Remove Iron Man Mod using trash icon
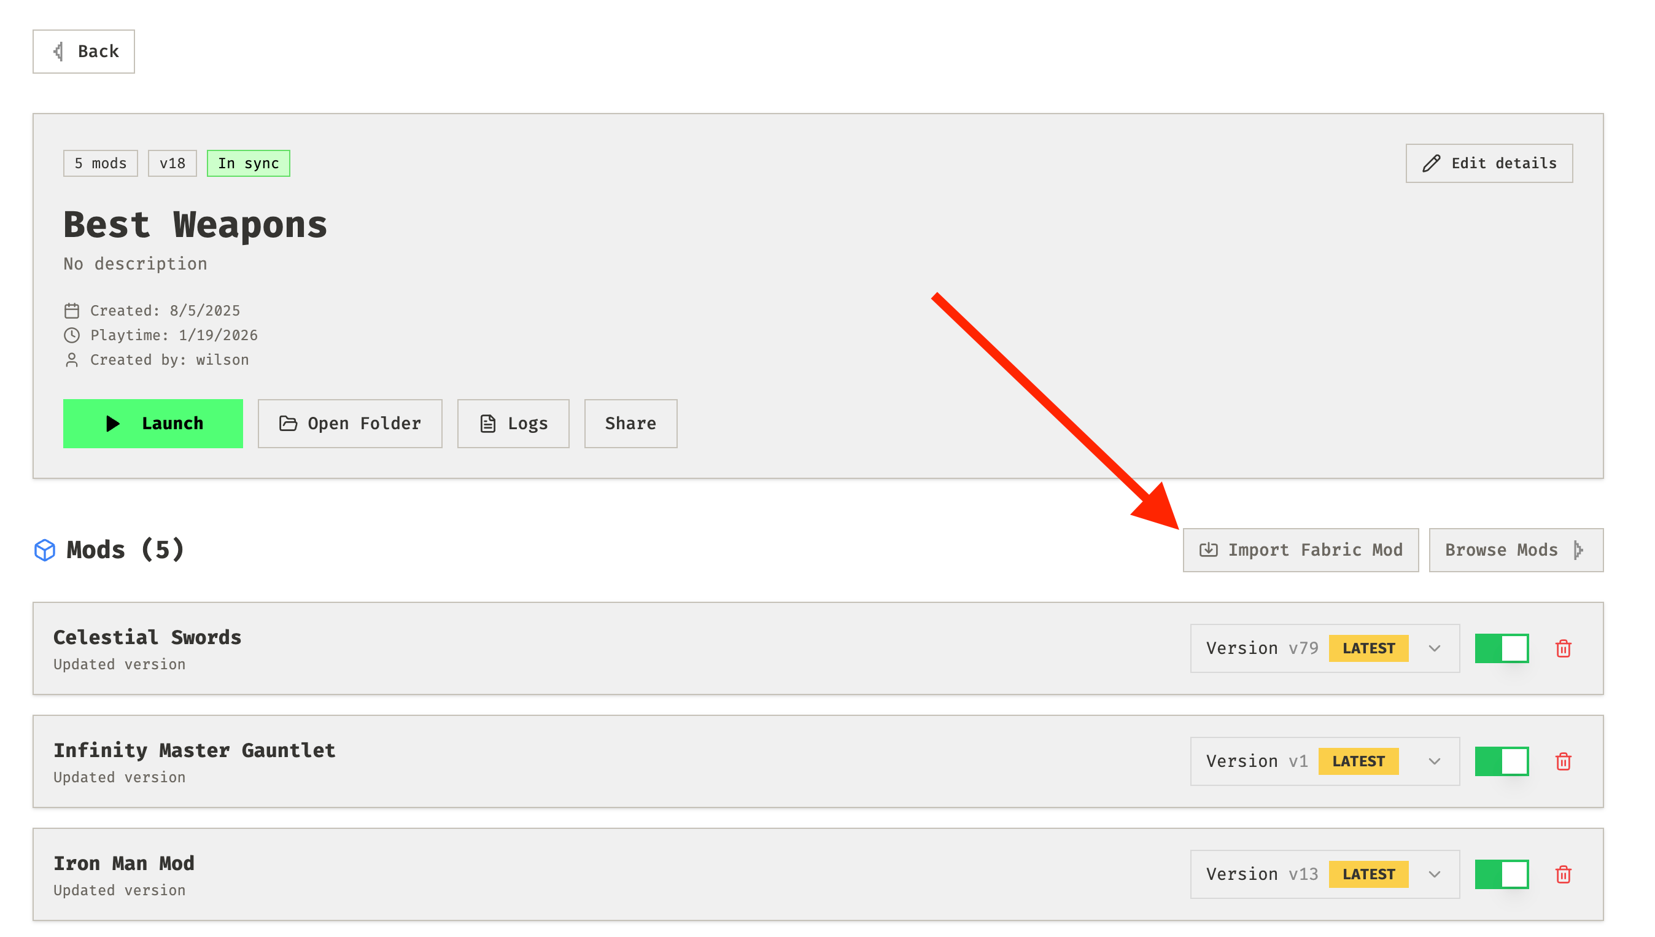The height and width of the screenshot is (937, 1655). (1563, 874)
